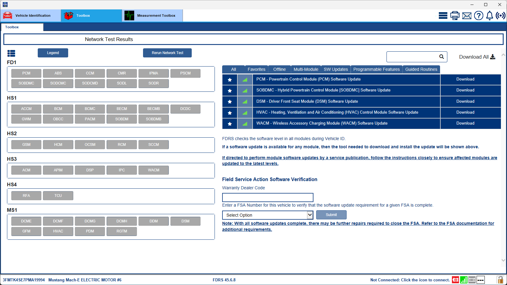Screen dimensions: 507x285
Task: Select the TCU module under HS4
Action: [x=58, y=196]
